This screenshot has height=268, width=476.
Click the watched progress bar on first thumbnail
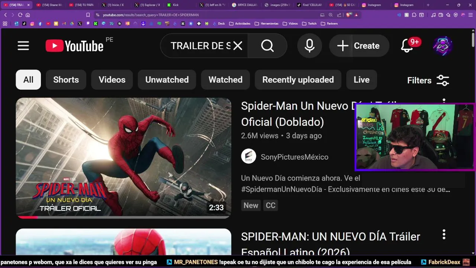123,217
